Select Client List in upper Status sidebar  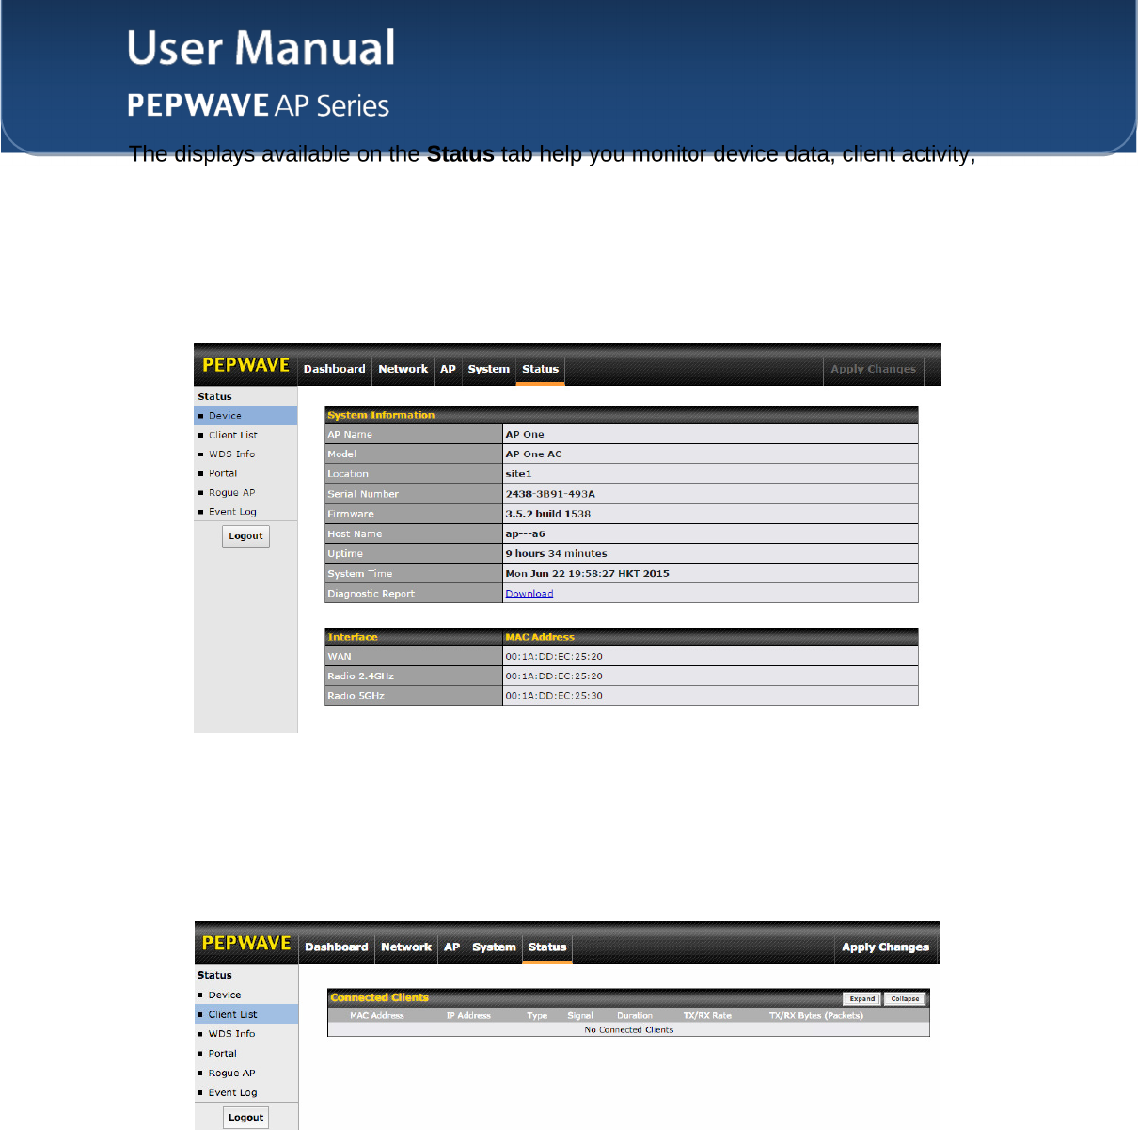tap(245, 435)
